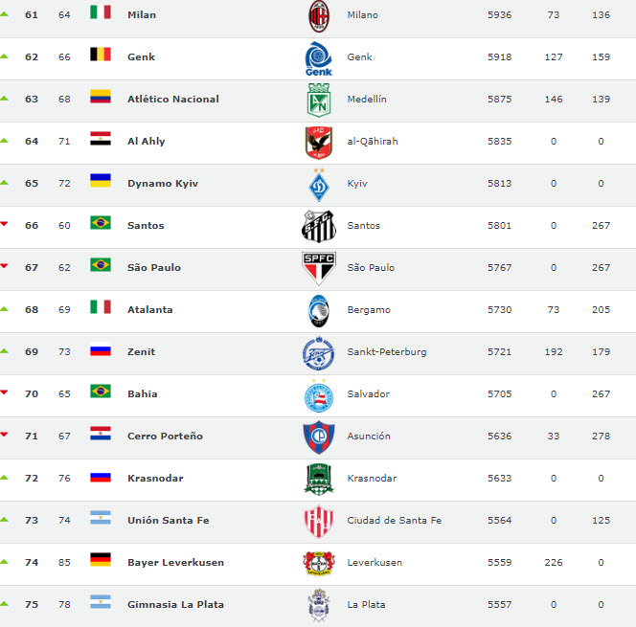Open the Krasnodar team name link
Viewport: 636px width, 627px height.
[154, 479]
